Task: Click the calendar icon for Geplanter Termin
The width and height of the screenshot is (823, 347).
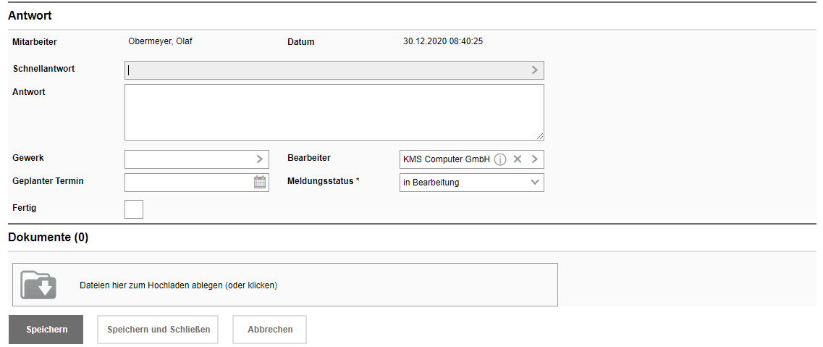Action: click(x=260, y=183)
